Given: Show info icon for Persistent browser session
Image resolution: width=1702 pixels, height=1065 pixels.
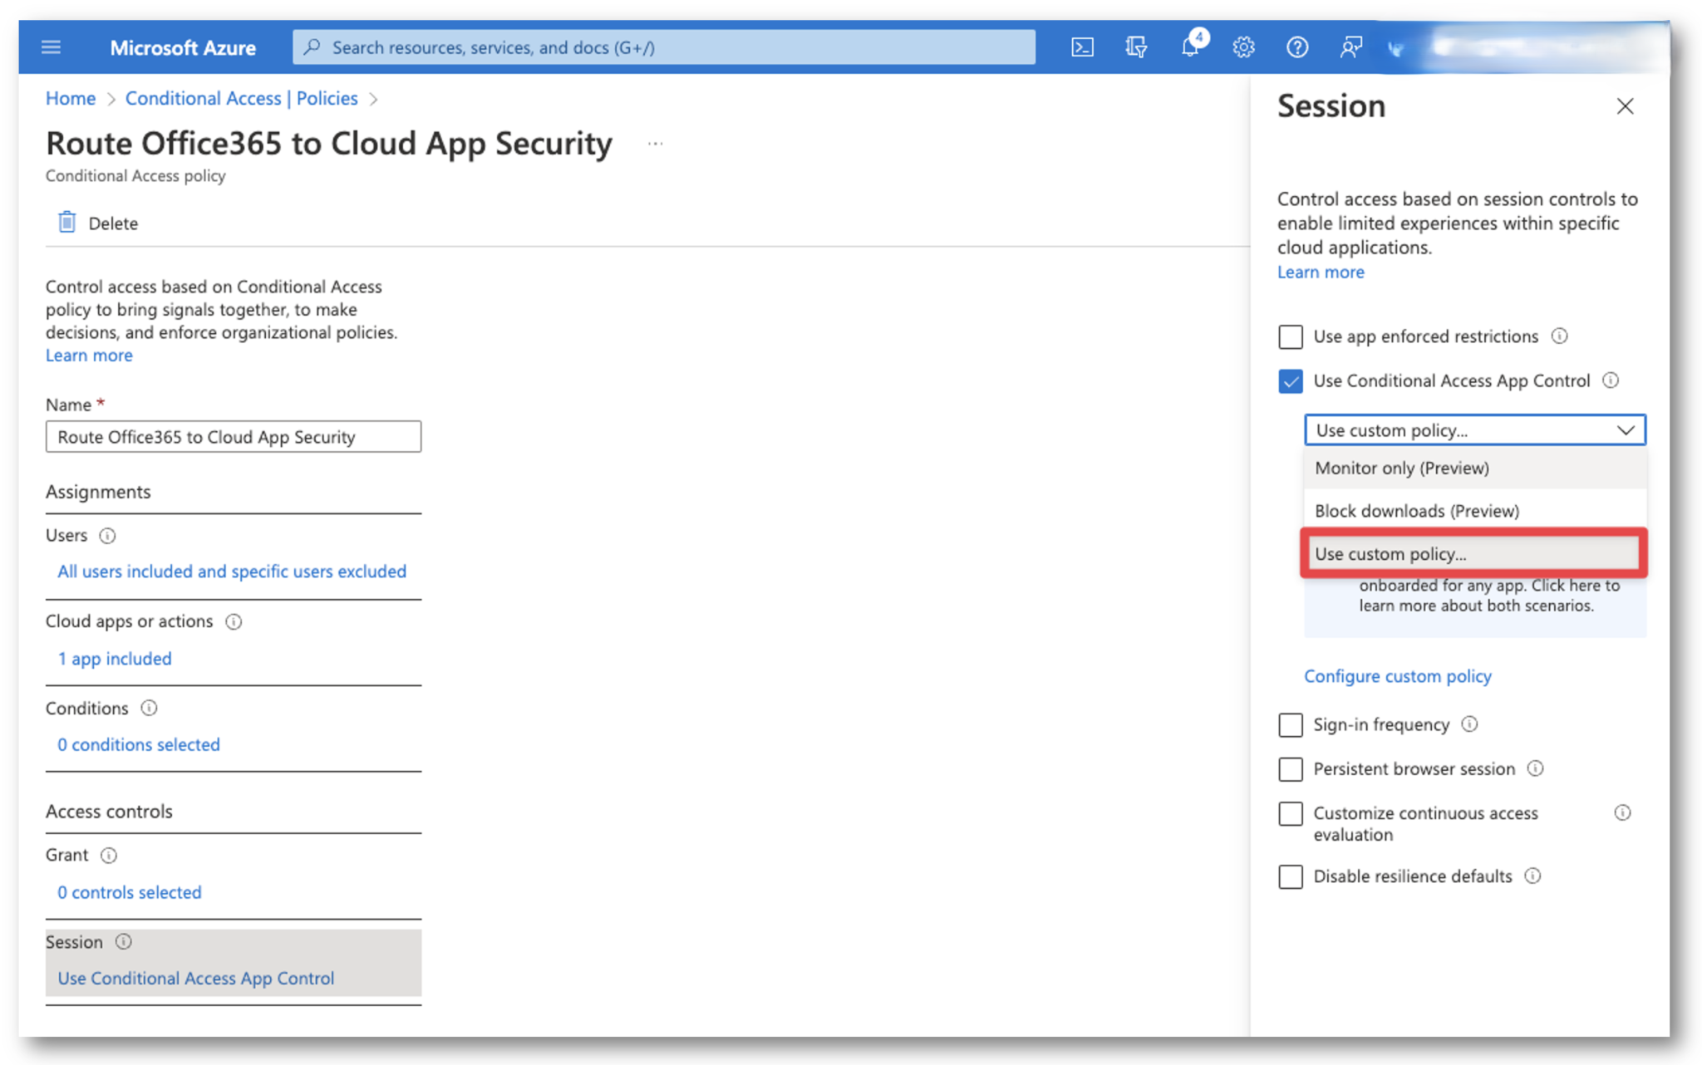Looking at the screenshot, I should pyautogui.click(x=1535, y=768).
